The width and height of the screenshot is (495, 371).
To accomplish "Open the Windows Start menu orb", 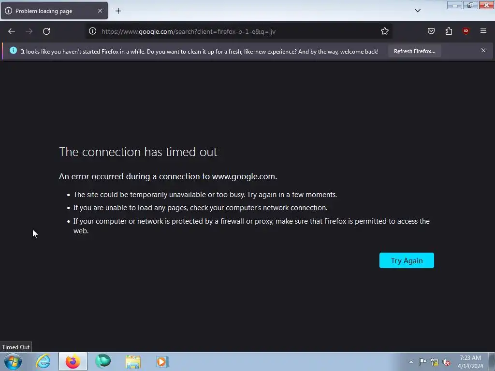I will click(13, 361).
